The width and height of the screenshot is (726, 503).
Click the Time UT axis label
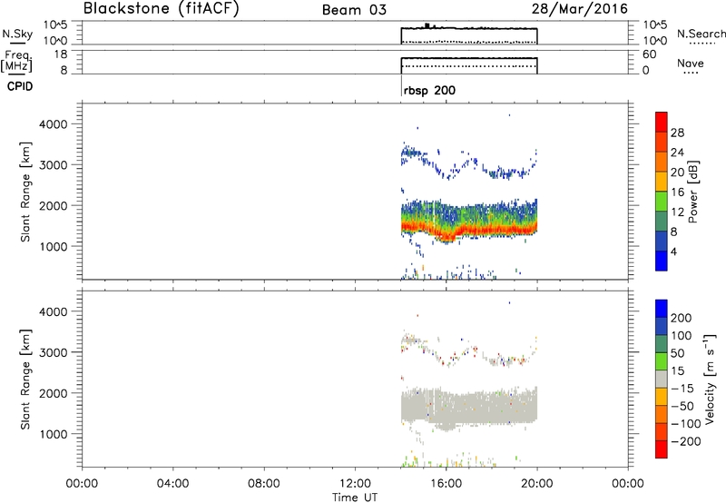pos(355,498)
